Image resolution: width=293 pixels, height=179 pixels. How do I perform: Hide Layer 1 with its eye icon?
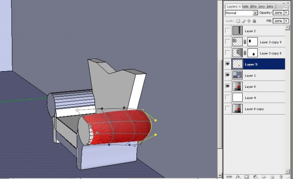click(x=228, y=75)
